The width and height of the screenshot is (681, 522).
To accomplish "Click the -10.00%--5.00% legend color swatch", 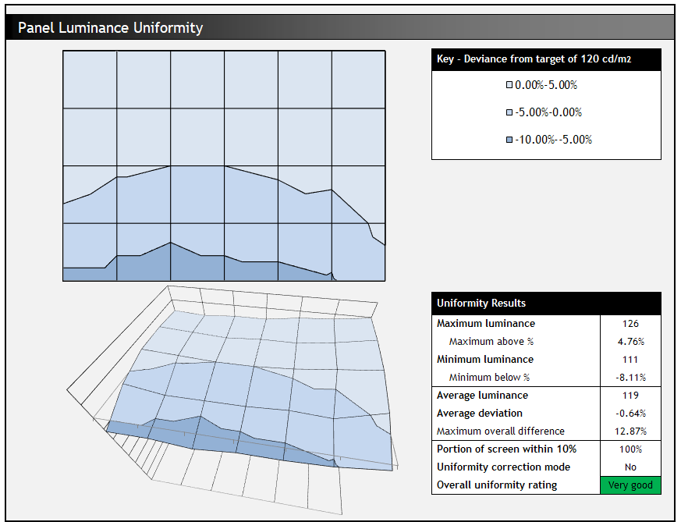I will (x=509, y=140).
